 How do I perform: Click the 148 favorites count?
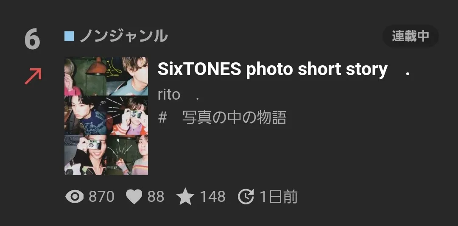(212, 196)
